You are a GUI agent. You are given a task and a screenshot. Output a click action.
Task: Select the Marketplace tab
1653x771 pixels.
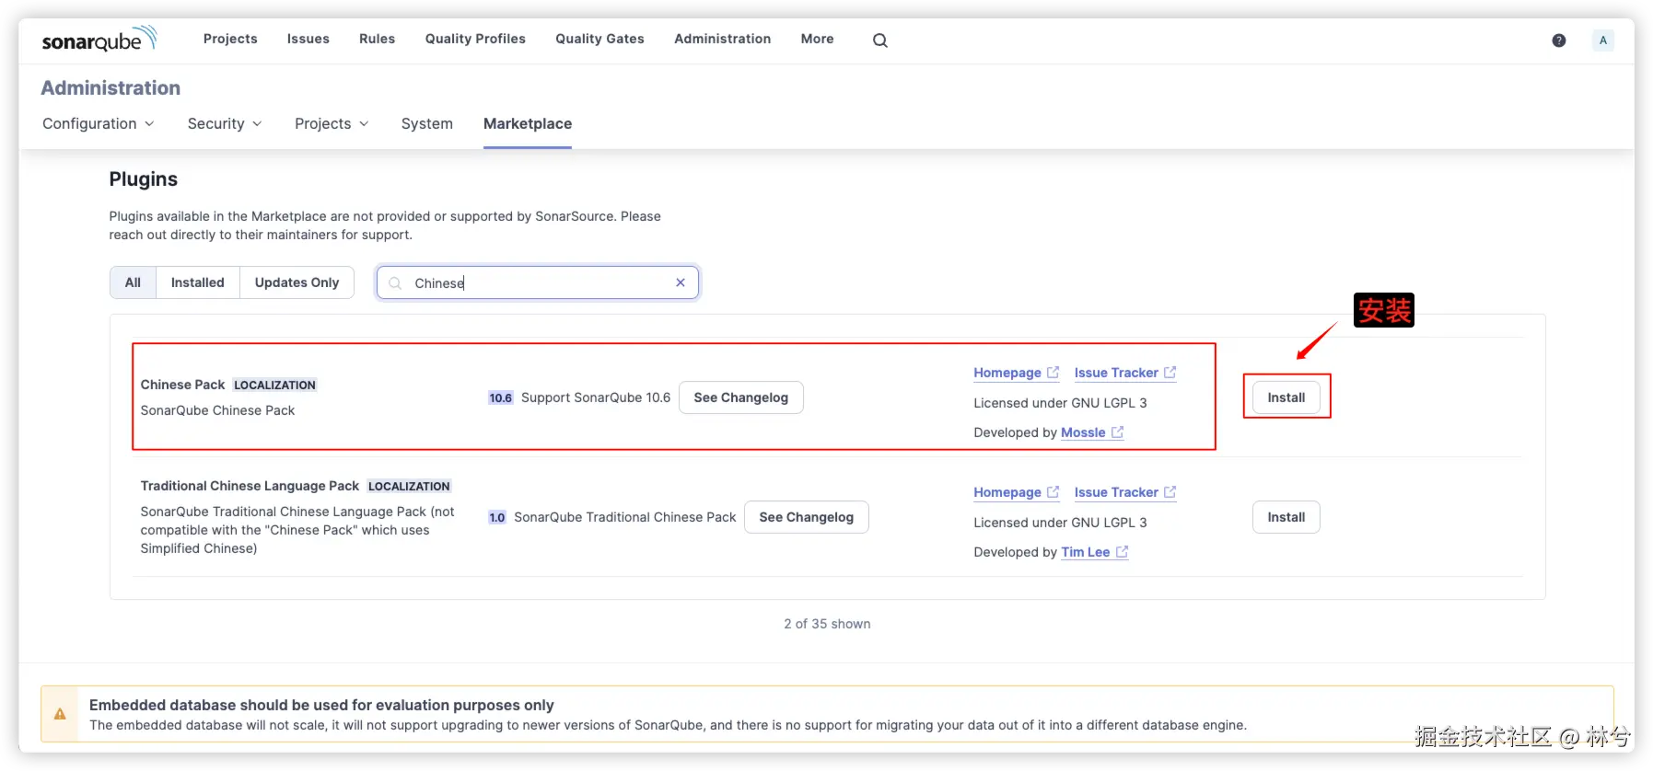click(528, 123)
